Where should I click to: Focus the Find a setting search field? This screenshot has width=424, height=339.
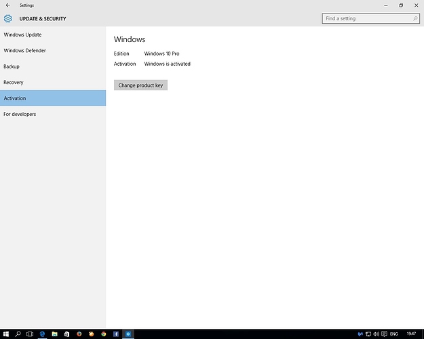[x=370, y=19]
